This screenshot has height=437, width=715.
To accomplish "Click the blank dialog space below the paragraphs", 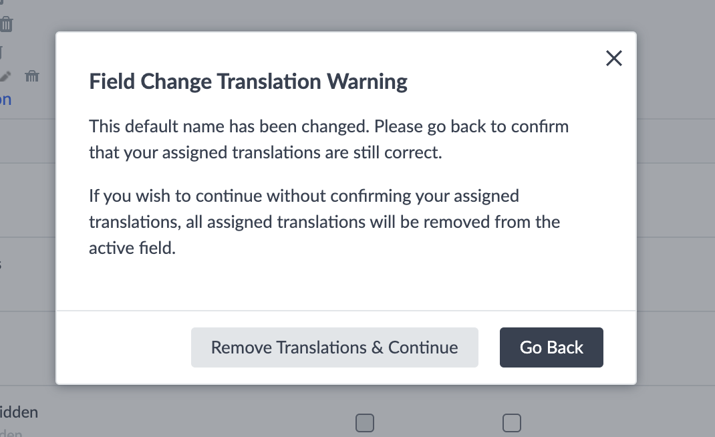I will pos(345,284).
